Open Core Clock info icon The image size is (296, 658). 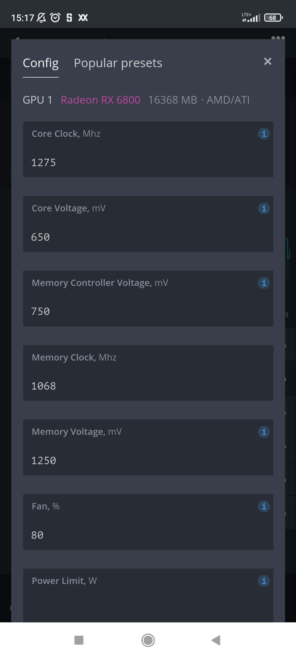(264, 134)
